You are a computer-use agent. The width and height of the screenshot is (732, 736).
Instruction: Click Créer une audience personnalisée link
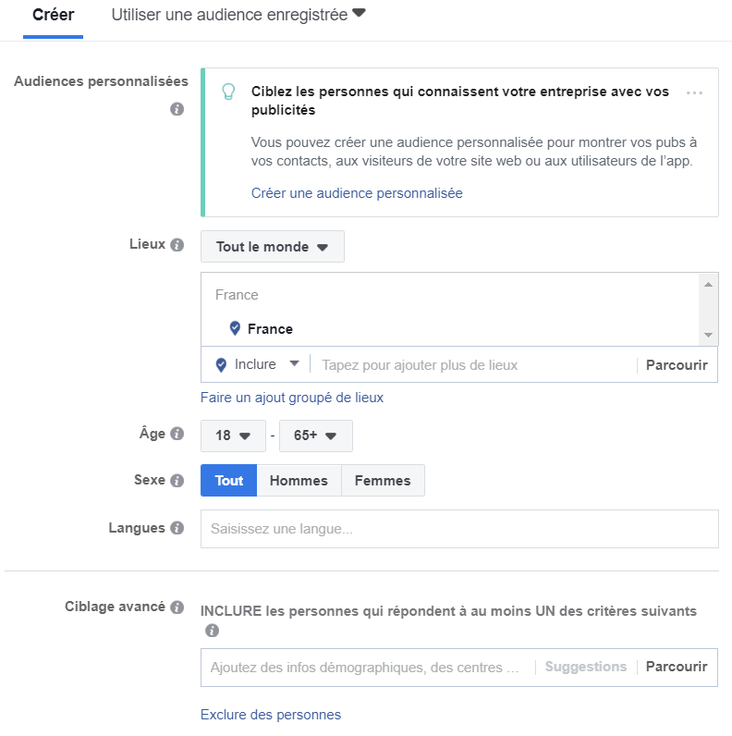point(357,193)
